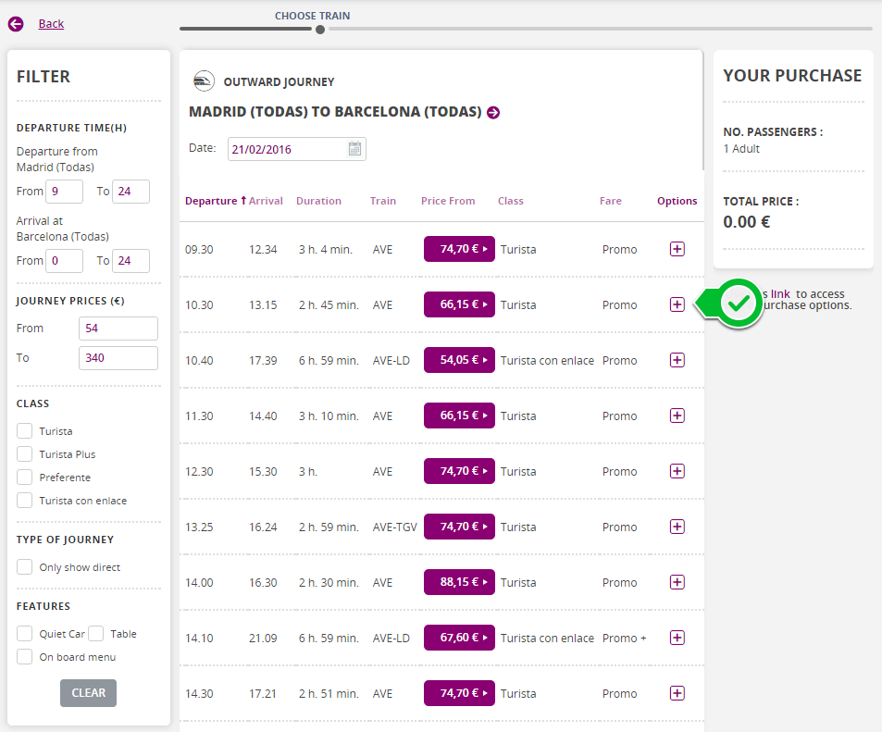Expand options for the 10.30 train
Image resolution: width=882 pixels, height=732 pixels.
pyautogui.click(x=677, y=304)
